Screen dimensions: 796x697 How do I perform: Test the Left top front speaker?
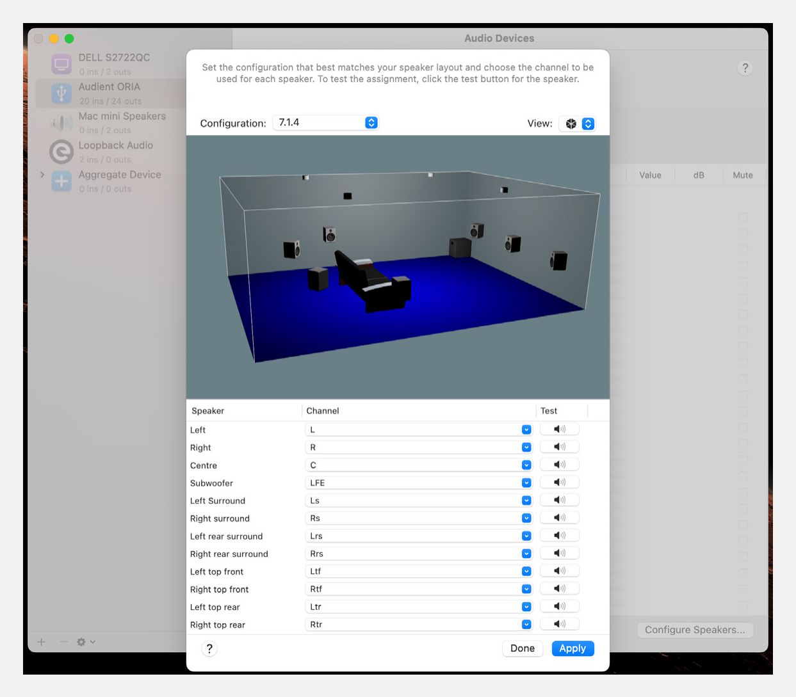[559, 571]
